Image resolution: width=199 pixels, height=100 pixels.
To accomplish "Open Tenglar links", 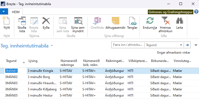I will pyautogui.click(x=132, y=23).
